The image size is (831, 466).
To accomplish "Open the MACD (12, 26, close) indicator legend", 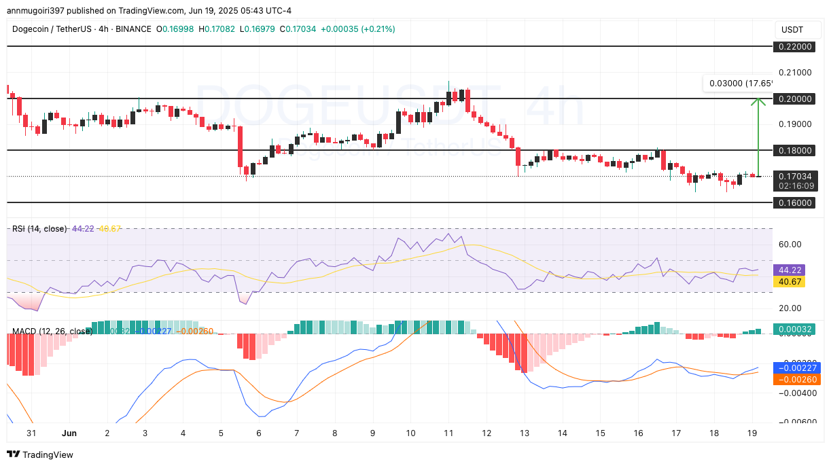I will [x=52, y=331].
